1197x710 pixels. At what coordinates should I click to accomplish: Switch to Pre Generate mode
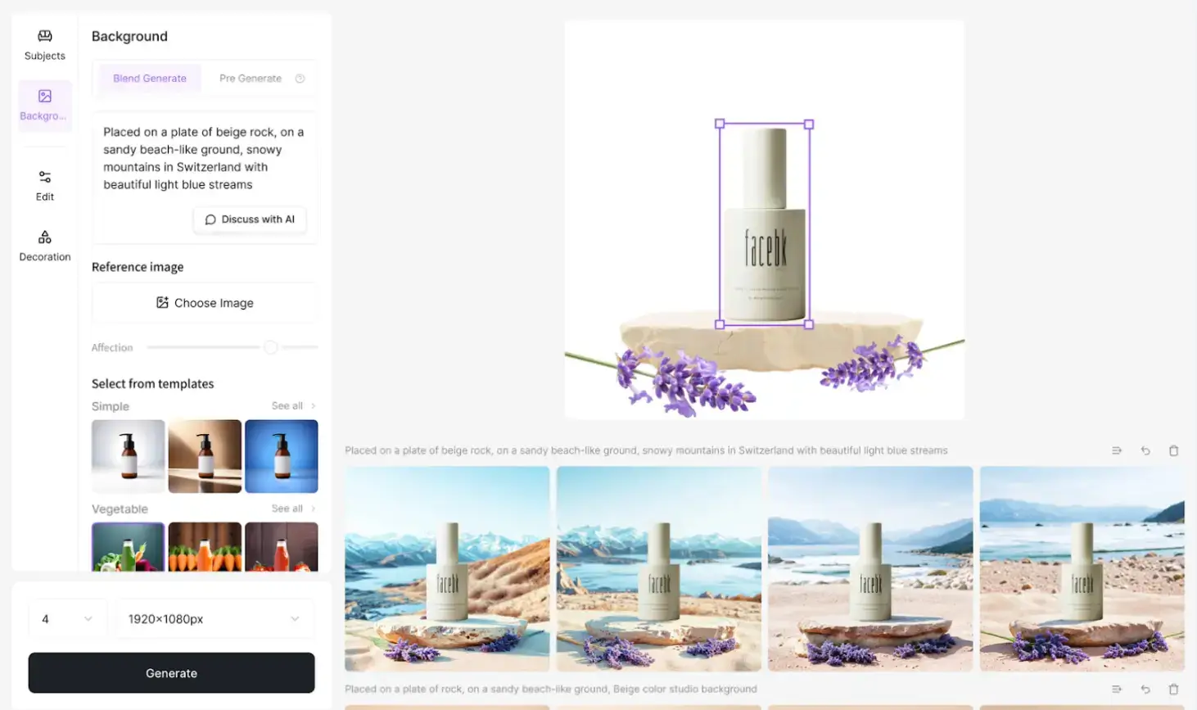(251, 79)
